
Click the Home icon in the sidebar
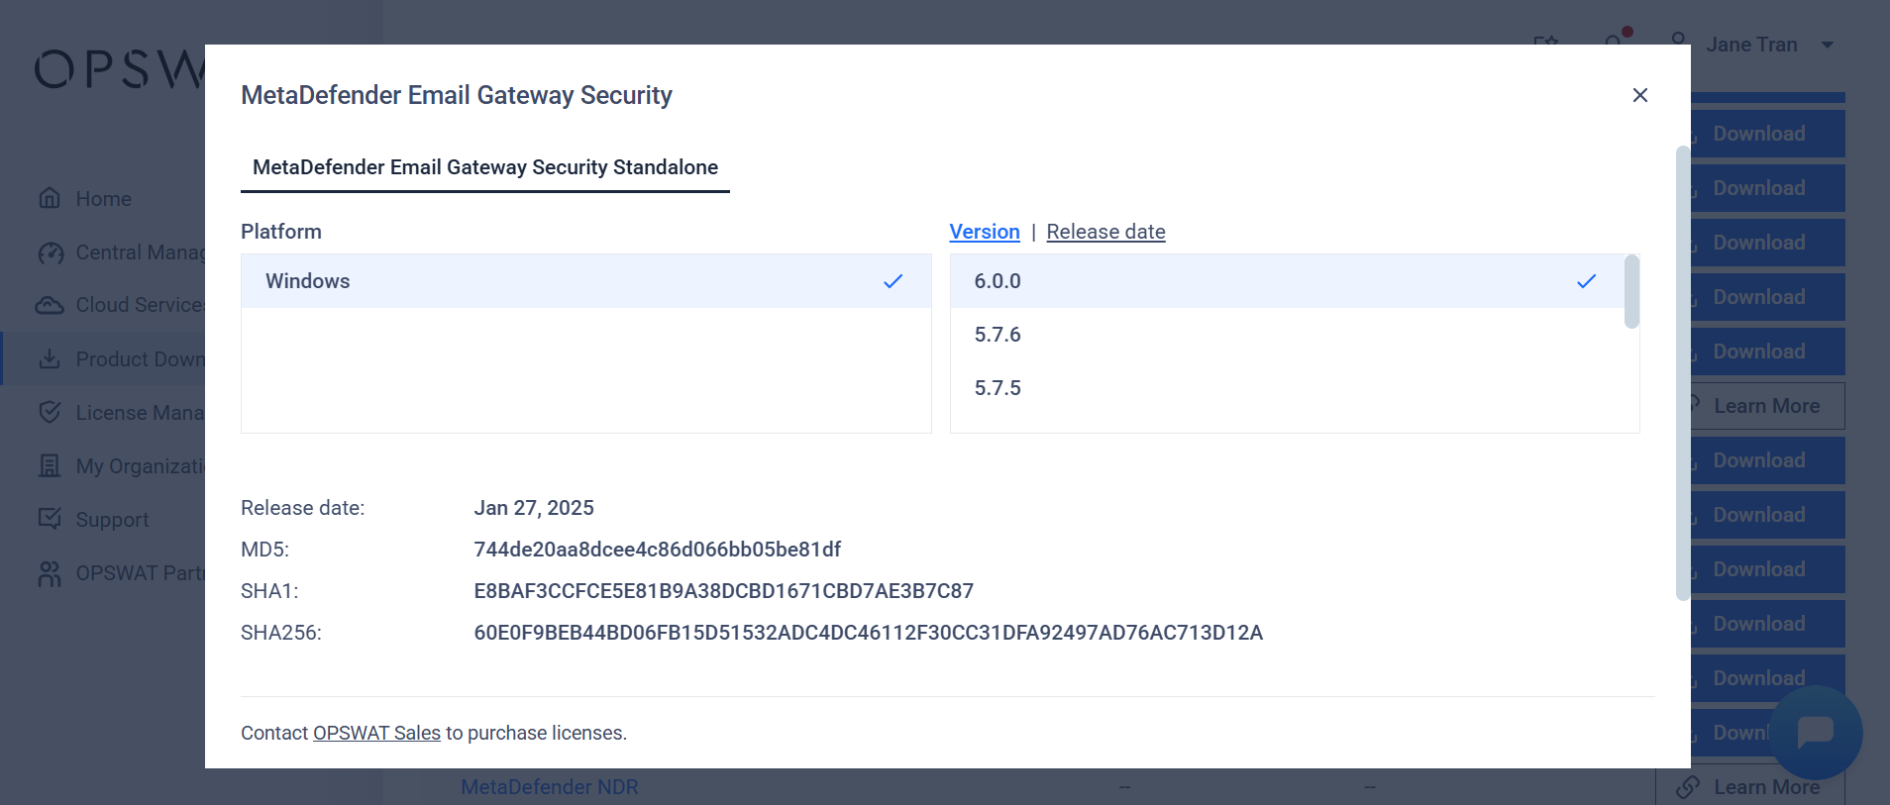(x=50, y=198)
